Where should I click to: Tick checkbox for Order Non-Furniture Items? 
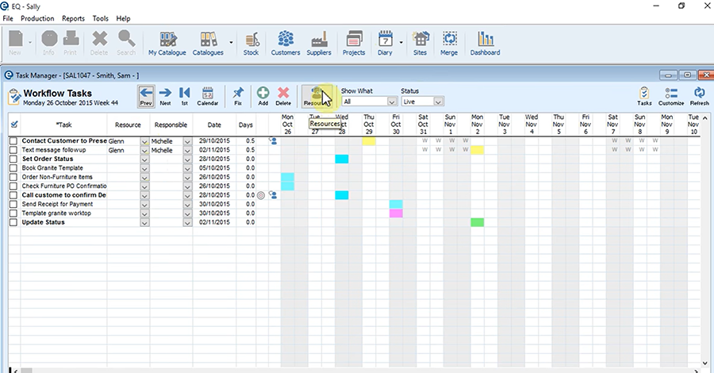click(13, 177)
